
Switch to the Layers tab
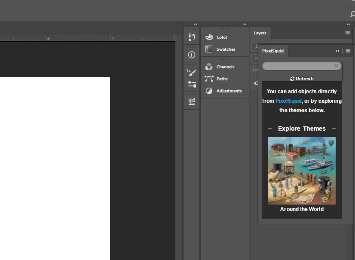pyautogui.click(x=260, y=33)
